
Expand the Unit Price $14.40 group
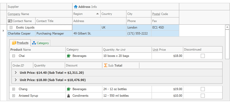(x=16, y=72)
